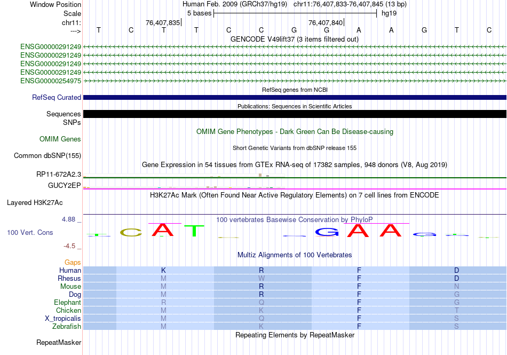
Task: Select the Scale label in the ruler
Action: (x=72, y=13)
